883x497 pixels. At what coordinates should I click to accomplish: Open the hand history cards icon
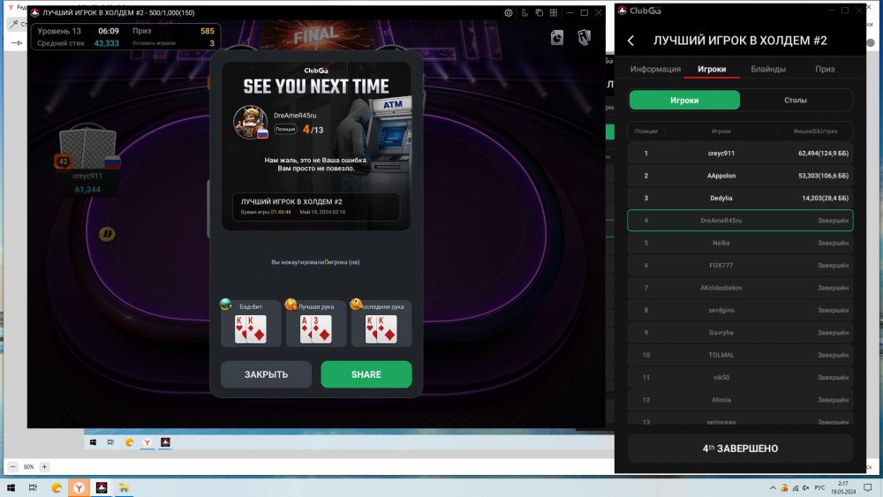click(x=584, y=37)
